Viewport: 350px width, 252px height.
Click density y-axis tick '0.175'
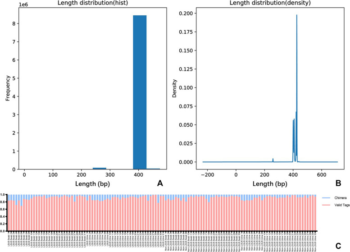(186, 32)
